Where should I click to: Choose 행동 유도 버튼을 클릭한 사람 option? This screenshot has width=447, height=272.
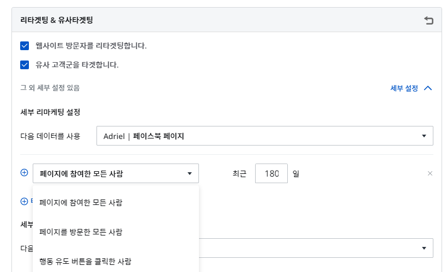point(85,261)
